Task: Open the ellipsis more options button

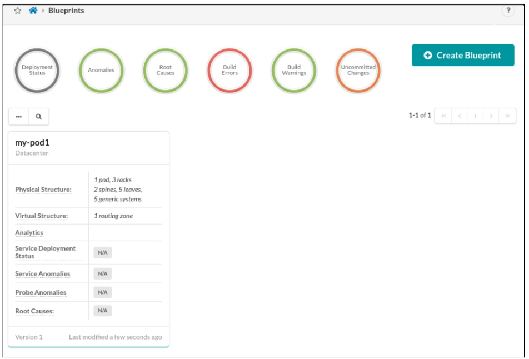Action: click(19, 117)
